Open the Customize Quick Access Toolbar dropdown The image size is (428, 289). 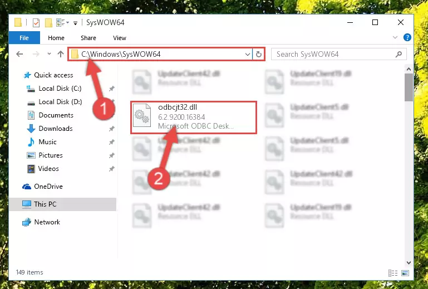pyautogui.click(x=75, y=23)
